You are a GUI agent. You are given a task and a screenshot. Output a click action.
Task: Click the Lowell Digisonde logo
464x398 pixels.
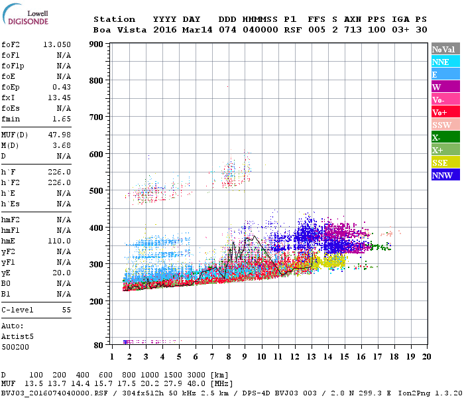pyautogui.click(x=25, y=14)
